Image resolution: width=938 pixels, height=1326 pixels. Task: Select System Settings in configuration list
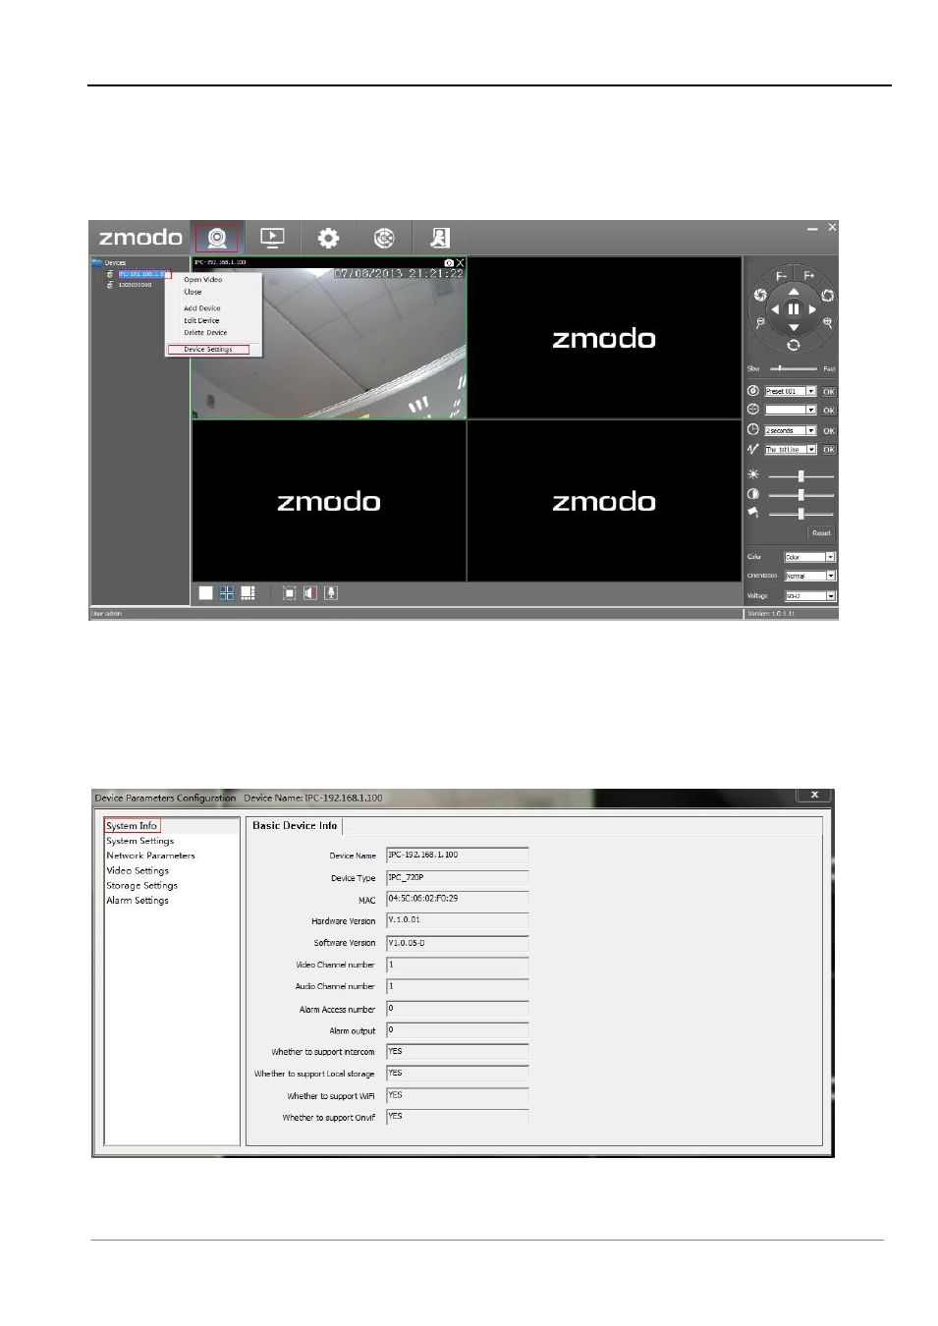pyautogui.click(x=140, y=841)
